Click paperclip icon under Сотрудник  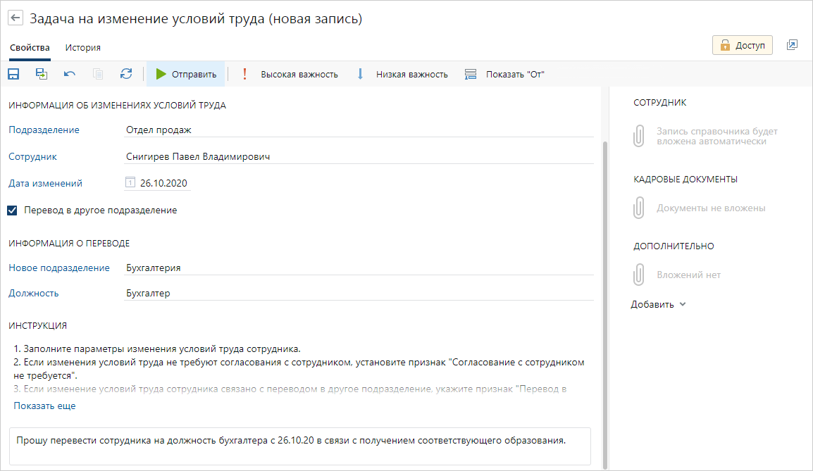639,136
